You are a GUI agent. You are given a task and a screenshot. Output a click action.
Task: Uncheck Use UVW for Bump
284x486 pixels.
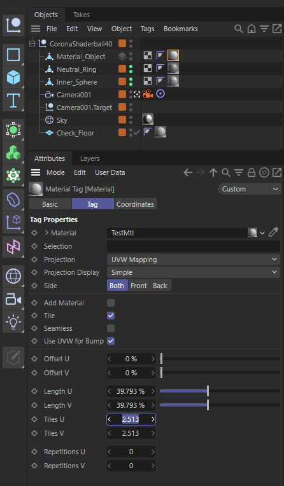point(111,341)
